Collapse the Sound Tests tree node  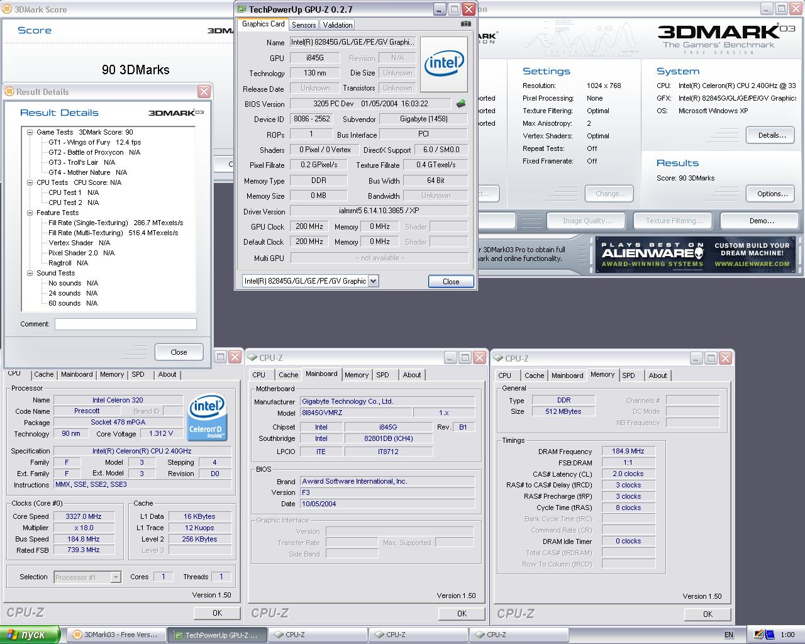tap(30, 273)
